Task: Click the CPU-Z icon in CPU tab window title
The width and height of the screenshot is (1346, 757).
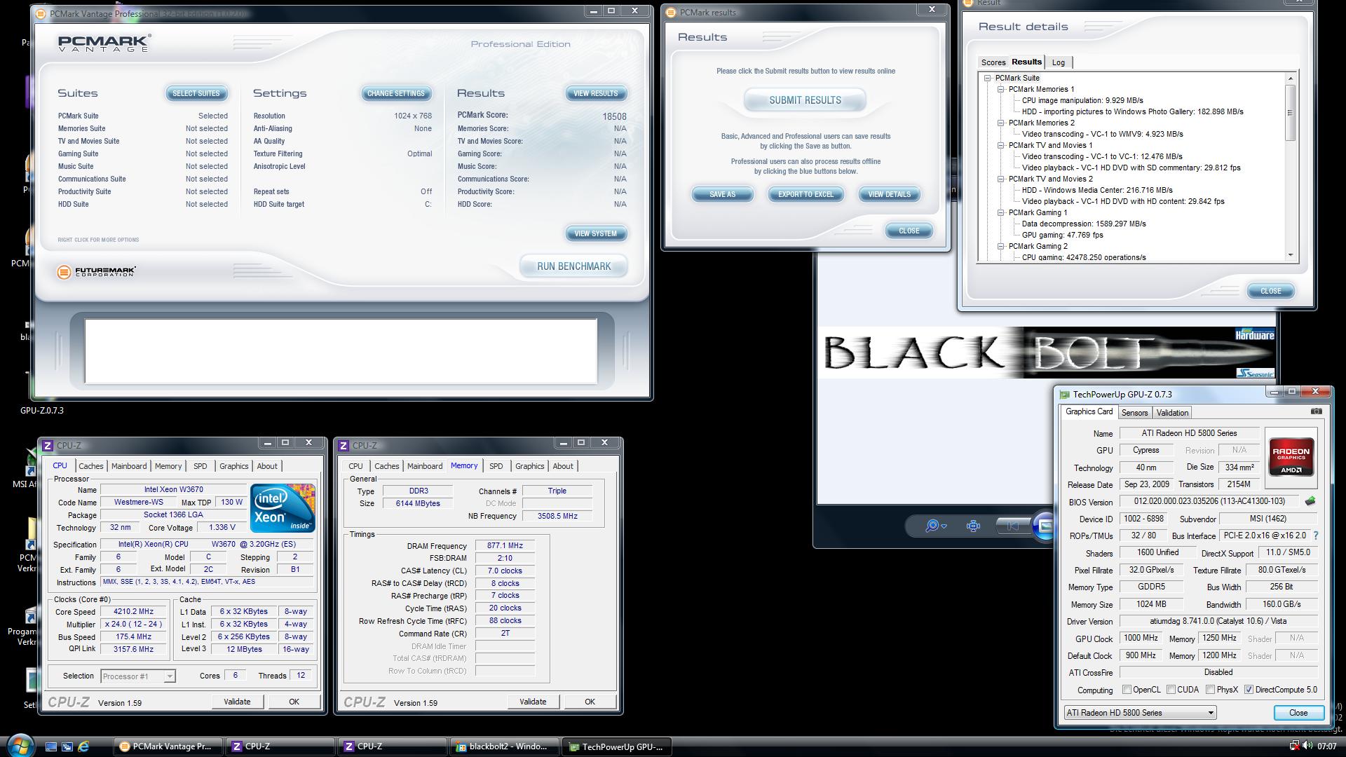Action: [48, 445]
